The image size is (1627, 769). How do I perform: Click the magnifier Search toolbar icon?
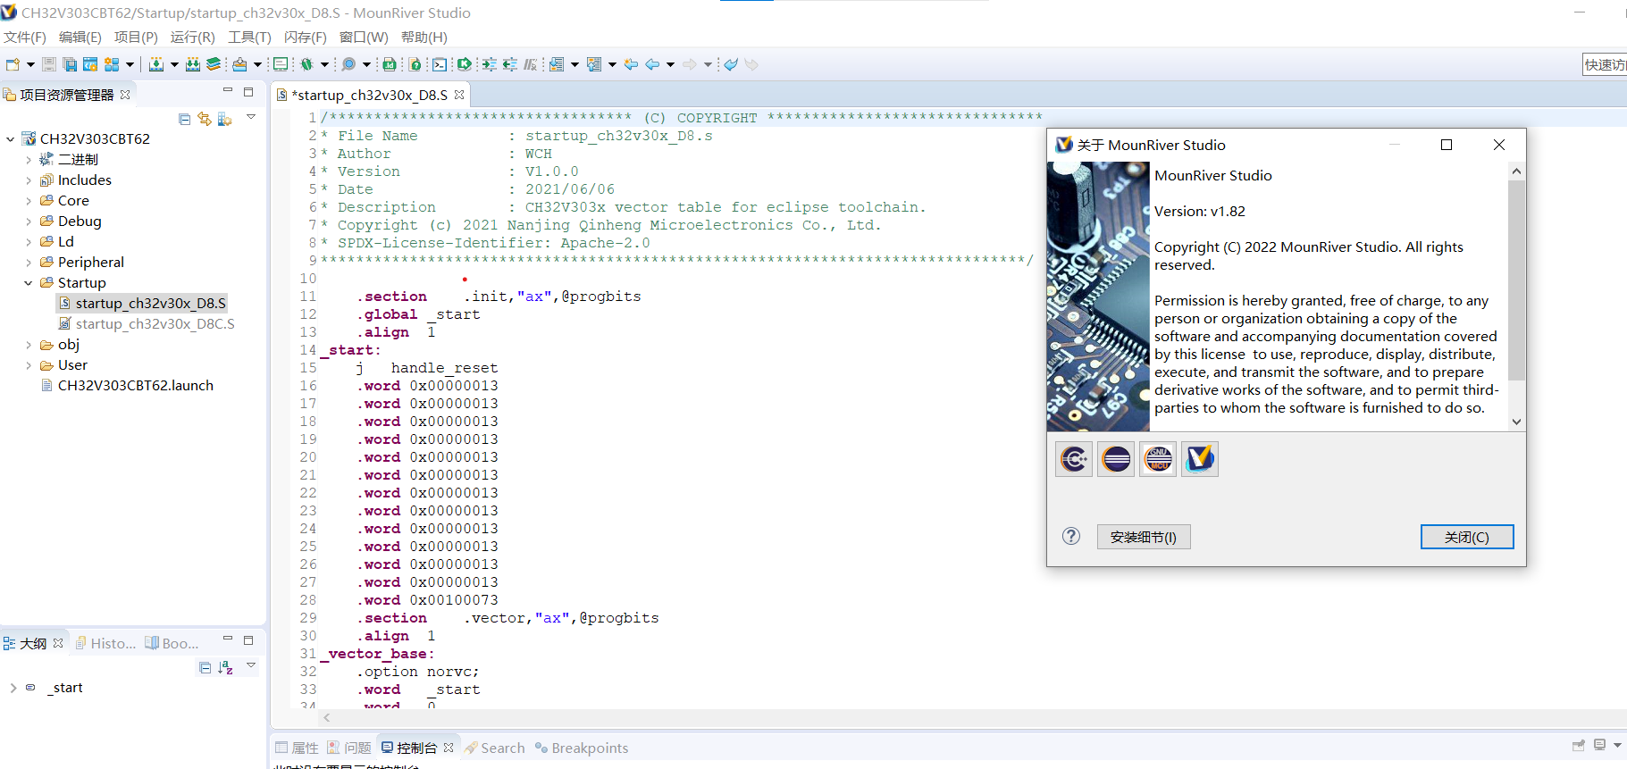pyautogui.click(x=348, y=64)
